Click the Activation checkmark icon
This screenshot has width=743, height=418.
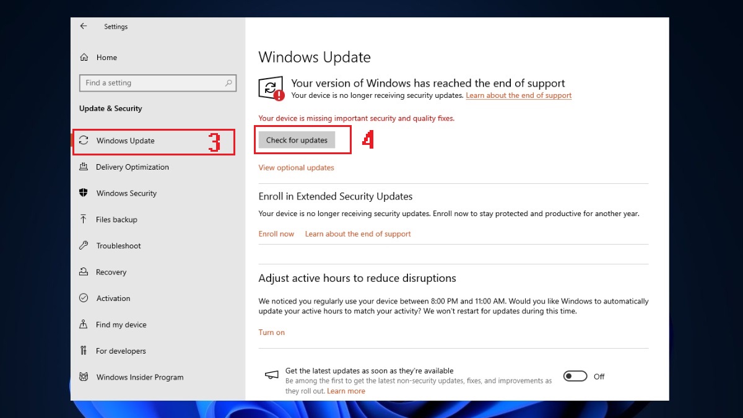[x=84, y=298]
